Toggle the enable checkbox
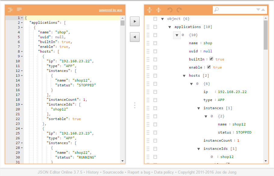Viewport: 274px width, 176px height. 209,67
